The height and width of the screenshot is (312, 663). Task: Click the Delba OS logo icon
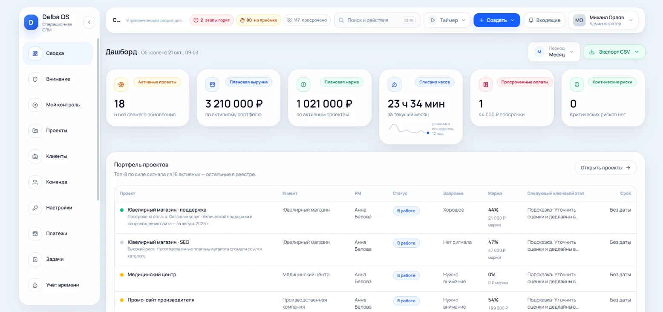[31, 22]
